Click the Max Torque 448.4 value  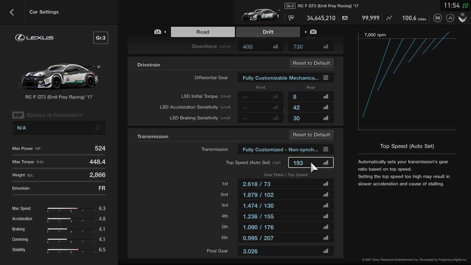(98, 162)
